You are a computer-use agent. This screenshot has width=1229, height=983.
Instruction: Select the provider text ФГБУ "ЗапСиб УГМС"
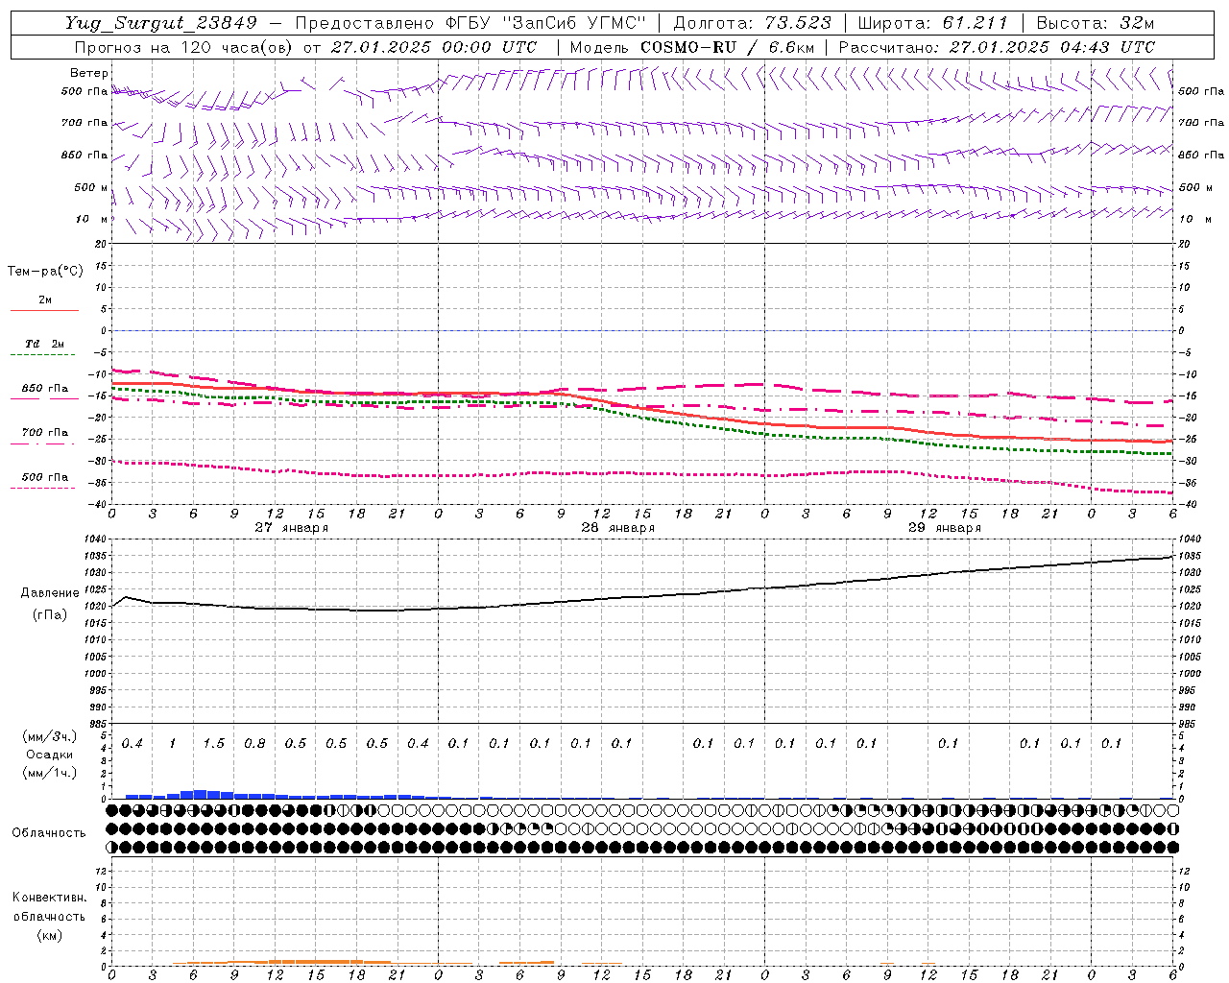pyautogui.click(x=547, y=23)
